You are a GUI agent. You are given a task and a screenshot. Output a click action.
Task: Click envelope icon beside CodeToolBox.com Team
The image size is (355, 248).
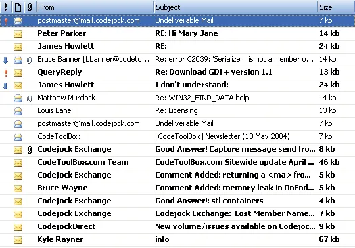[18, 163]
